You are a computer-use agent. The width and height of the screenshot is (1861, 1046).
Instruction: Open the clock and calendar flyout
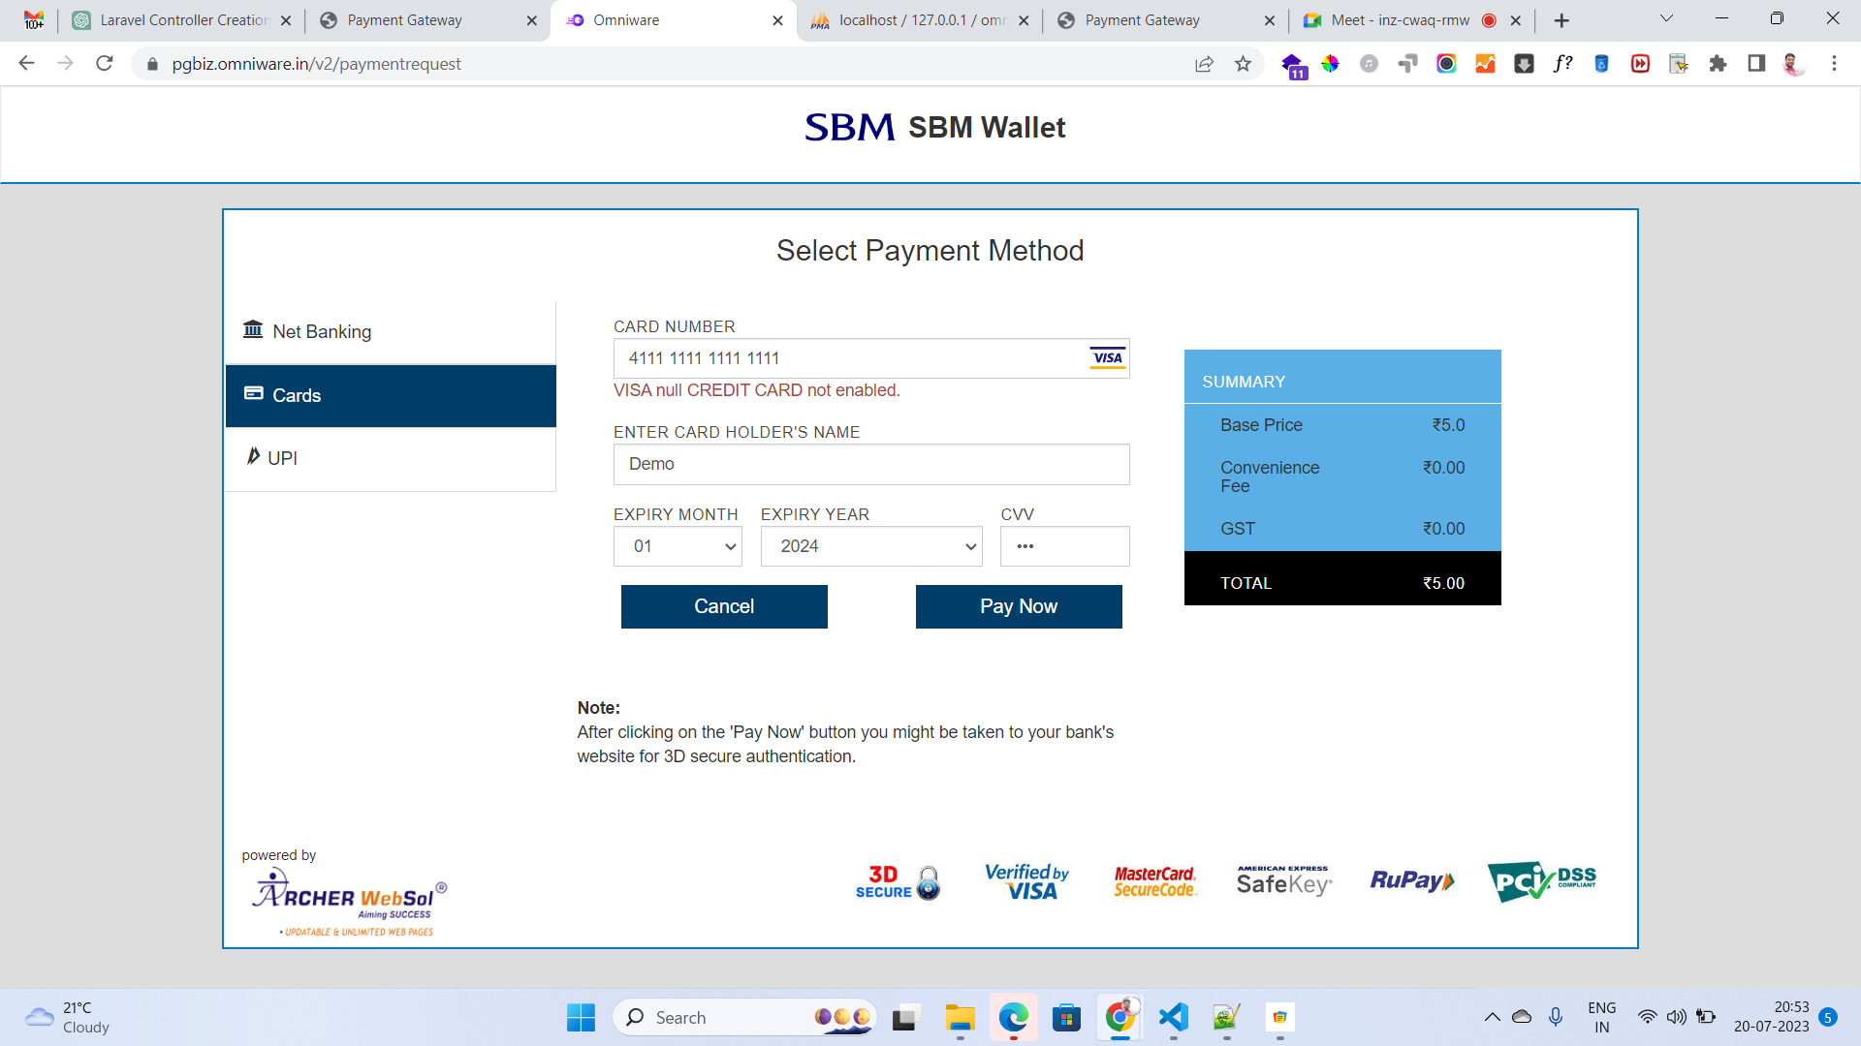tap(1772, 1017)
